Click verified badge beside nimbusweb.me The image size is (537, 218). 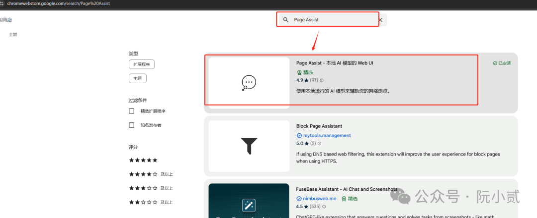click(x=299, y=199)
